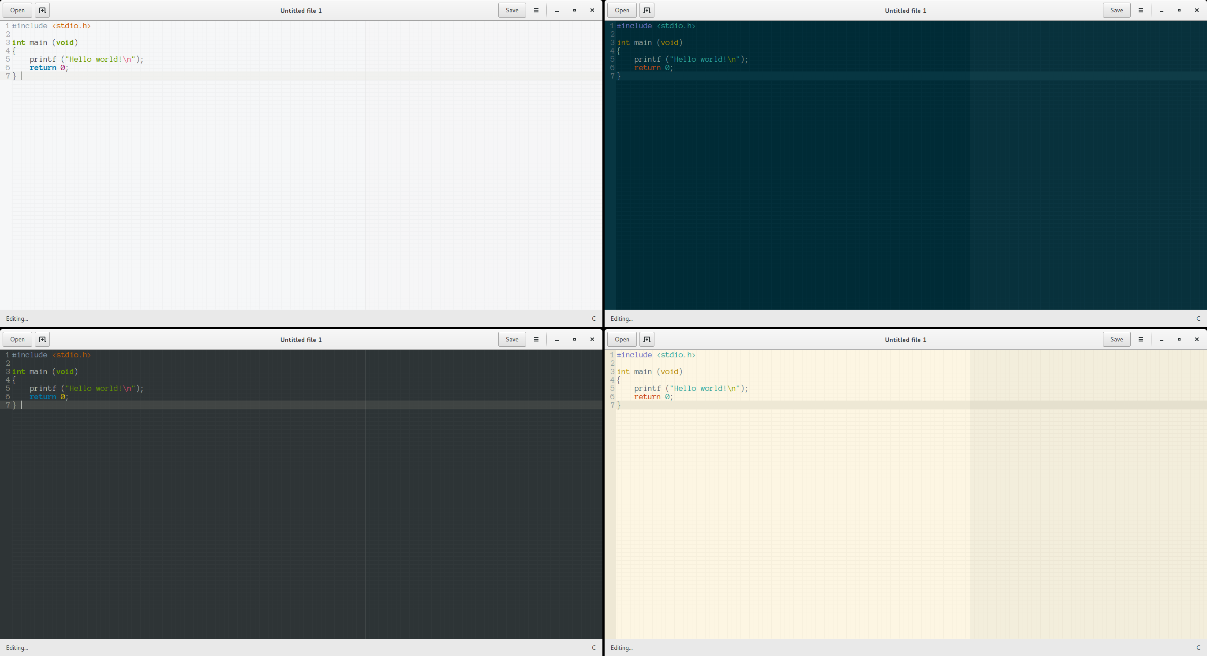
Task: Click Save button in dark teal window
Action: coord(1117,10)
